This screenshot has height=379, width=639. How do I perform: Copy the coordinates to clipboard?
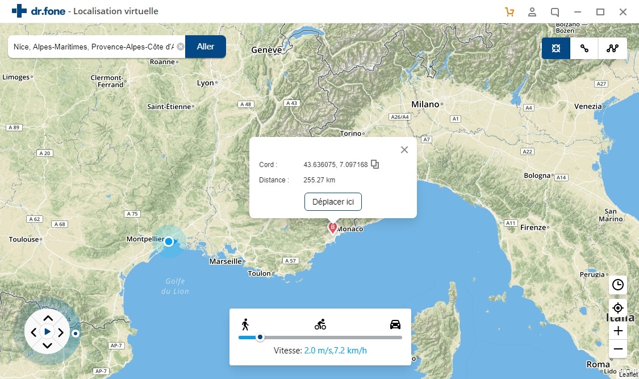(375, 164)
